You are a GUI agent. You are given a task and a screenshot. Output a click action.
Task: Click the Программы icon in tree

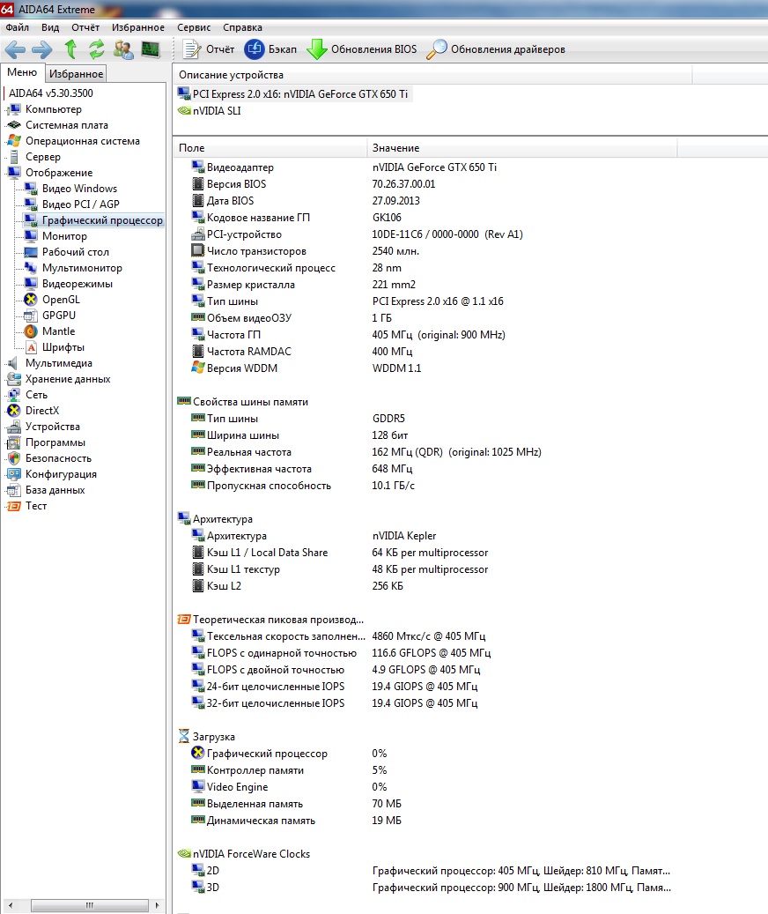[x=14, y=442]
